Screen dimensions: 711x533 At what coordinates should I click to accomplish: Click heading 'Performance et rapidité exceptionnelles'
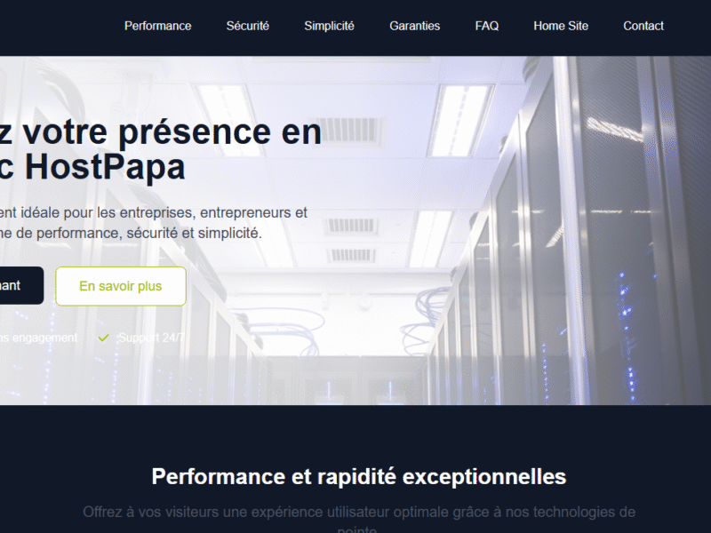[x=359, y=476]
